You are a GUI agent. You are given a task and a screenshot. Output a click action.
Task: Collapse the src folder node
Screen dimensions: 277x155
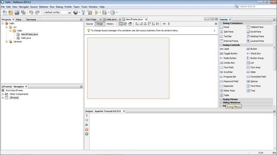click(6, 27)
